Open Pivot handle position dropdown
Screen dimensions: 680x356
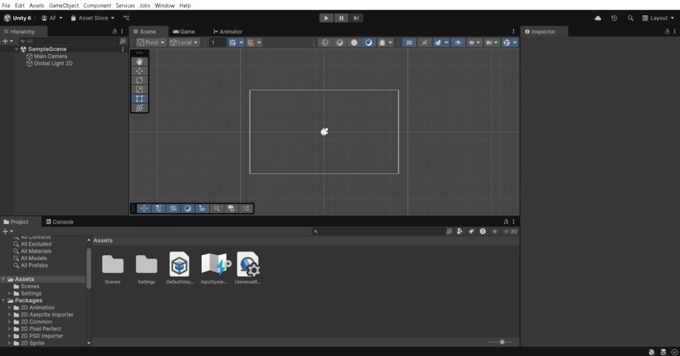coord(151,43)
